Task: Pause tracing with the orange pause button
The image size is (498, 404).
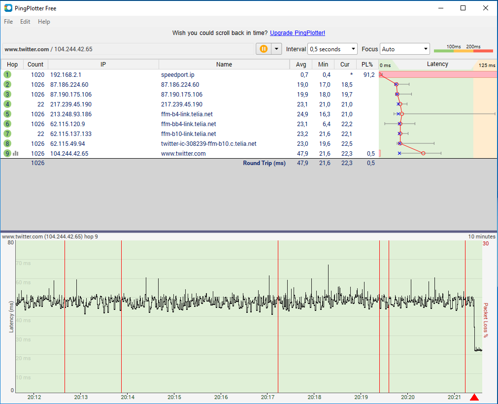Action: [264, 49]
